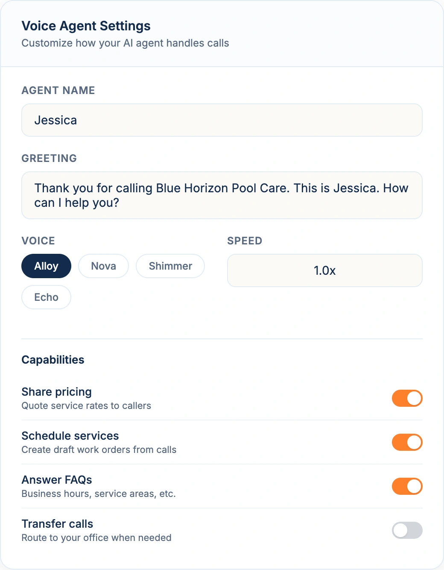This screenshot has height=570, width=444.
Task: Click the Answer FAQs label
Action: [57, 480]
